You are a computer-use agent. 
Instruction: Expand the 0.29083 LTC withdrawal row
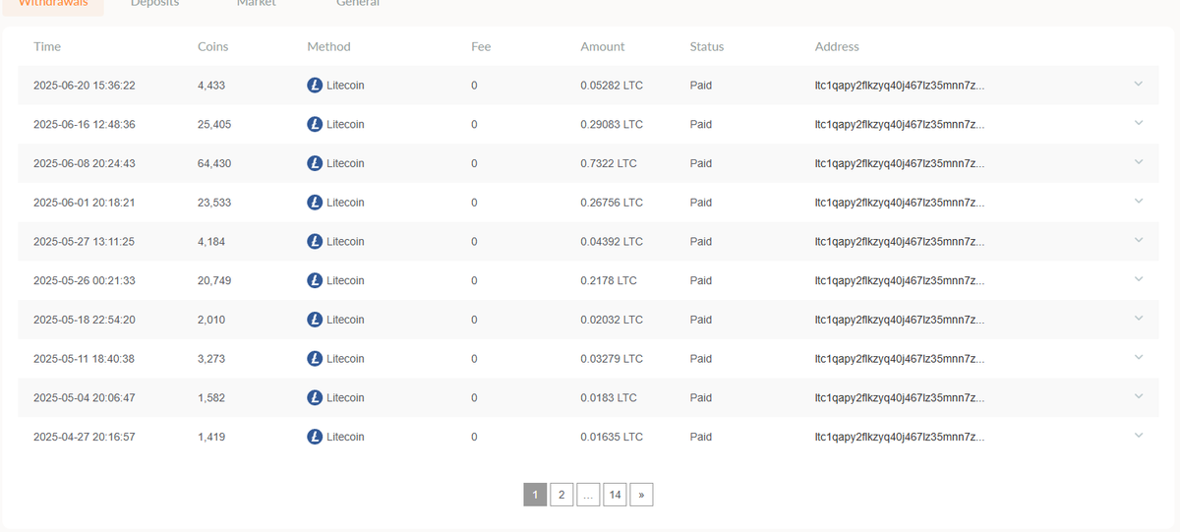1139,123
